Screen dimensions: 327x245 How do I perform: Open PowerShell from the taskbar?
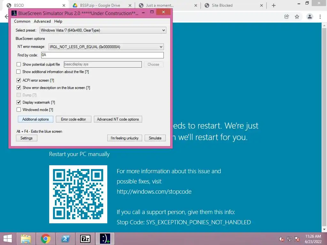(65, 239)
